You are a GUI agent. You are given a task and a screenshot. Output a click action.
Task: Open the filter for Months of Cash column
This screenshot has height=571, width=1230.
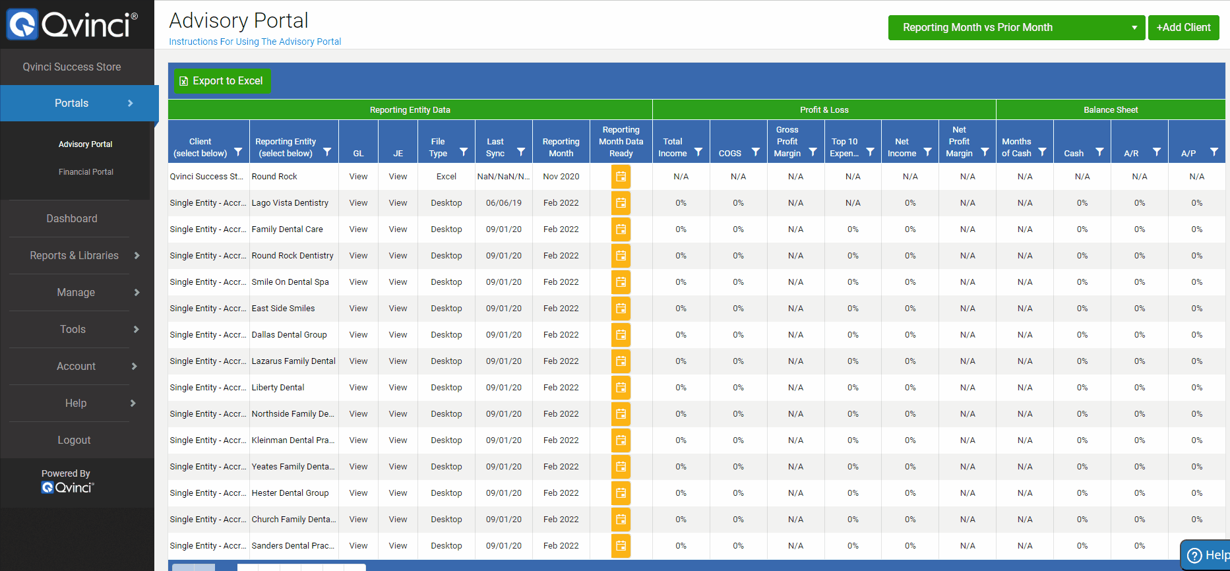(x=1043, y=152)
